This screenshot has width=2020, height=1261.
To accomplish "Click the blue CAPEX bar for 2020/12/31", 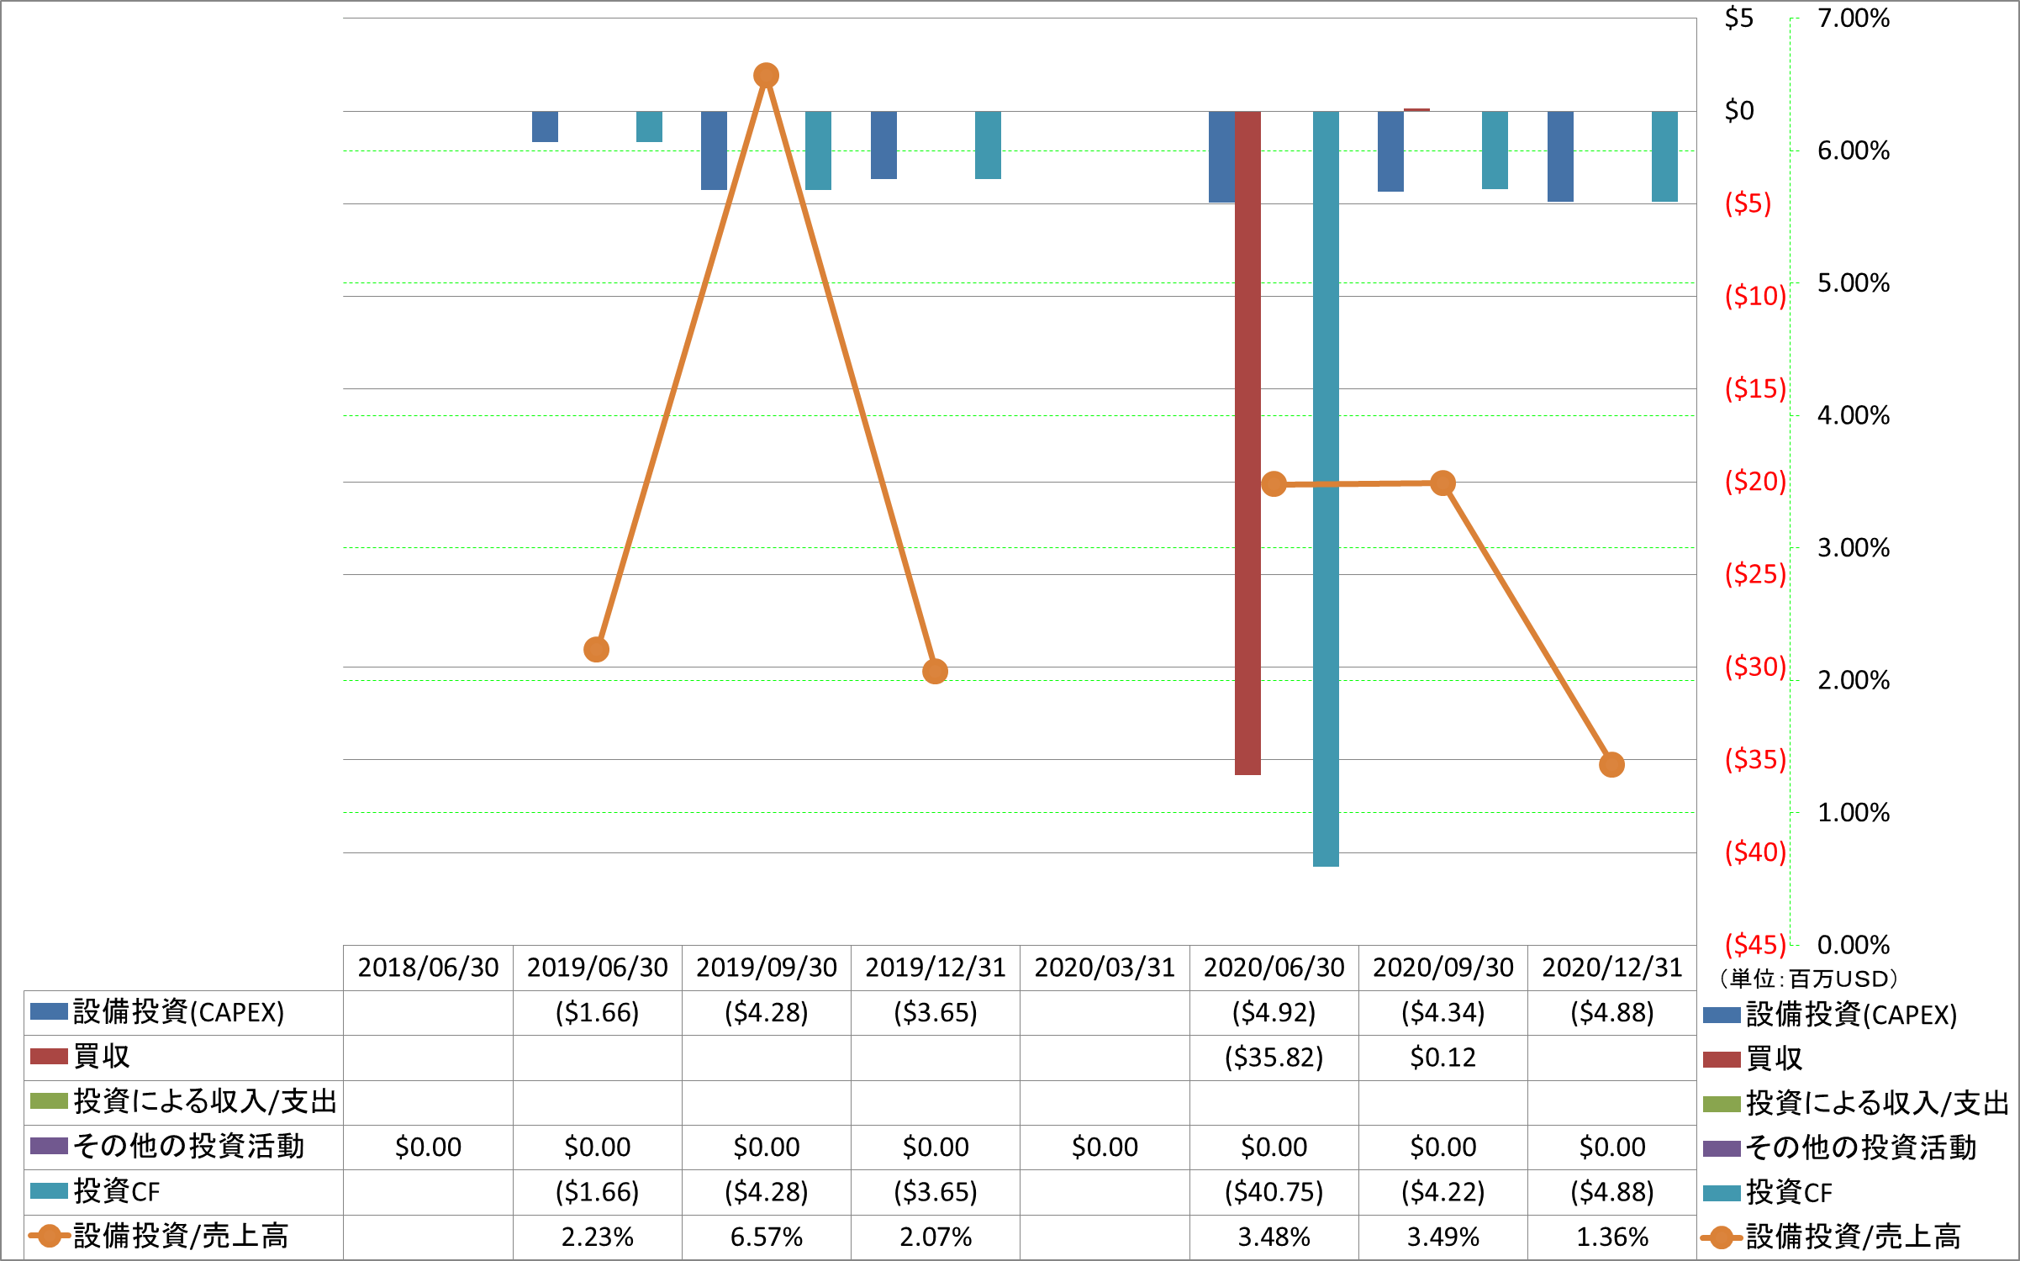I will click(1560, 156).
